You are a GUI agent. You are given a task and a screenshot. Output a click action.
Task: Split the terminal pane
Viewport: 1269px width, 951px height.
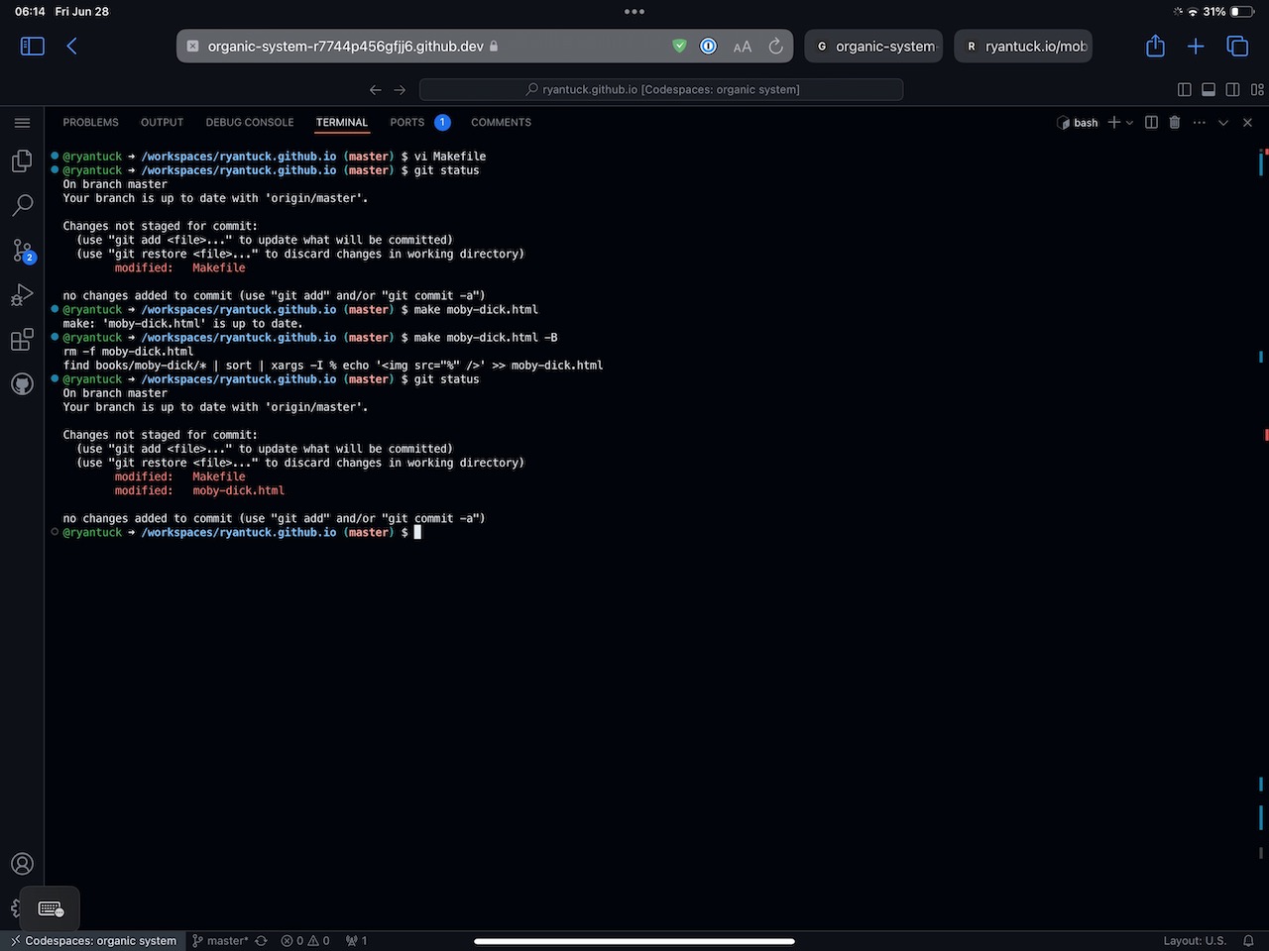[x=1151, y=123]
